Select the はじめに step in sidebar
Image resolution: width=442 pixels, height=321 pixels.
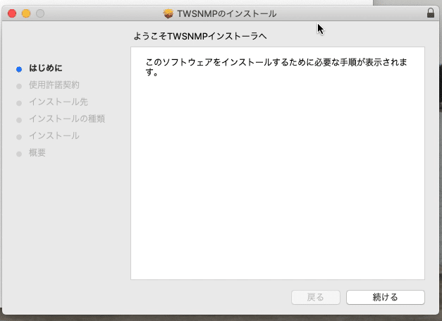pyautogui.click(x=46, y=68)
